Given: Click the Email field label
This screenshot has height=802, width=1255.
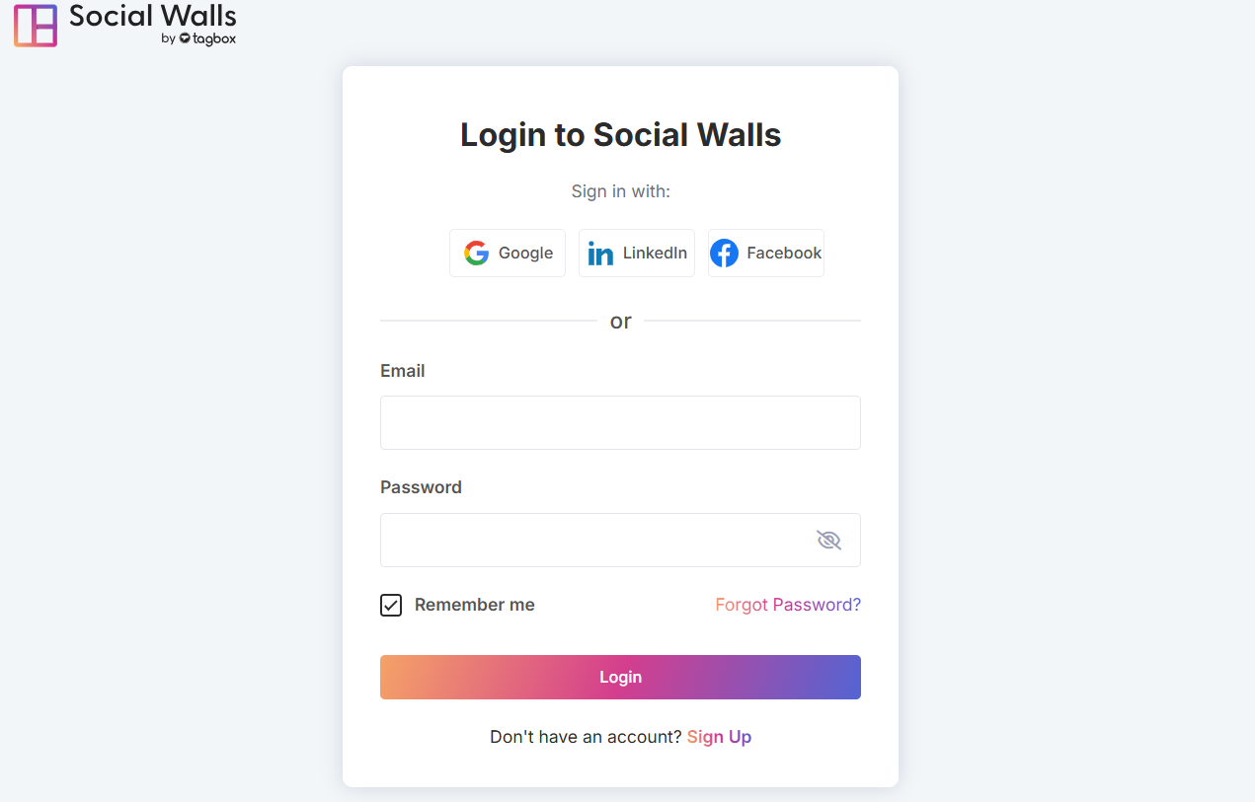Looking at the screenshot, I should pos(403,371).
